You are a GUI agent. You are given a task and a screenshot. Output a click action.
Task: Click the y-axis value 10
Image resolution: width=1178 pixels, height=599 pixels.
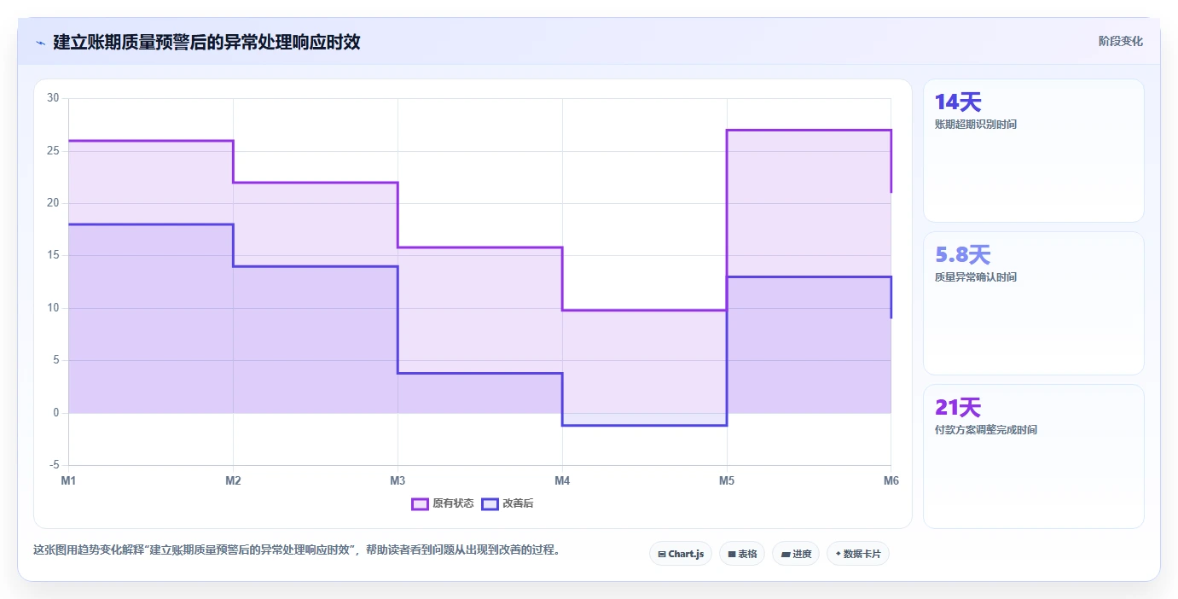(53, 308)
